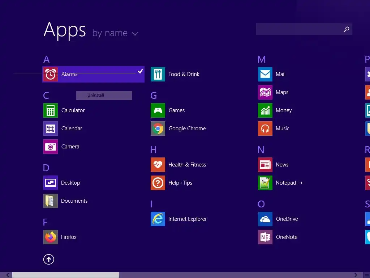
Task: Open the Help+Tips icon
Action: (x=158, y=183)
